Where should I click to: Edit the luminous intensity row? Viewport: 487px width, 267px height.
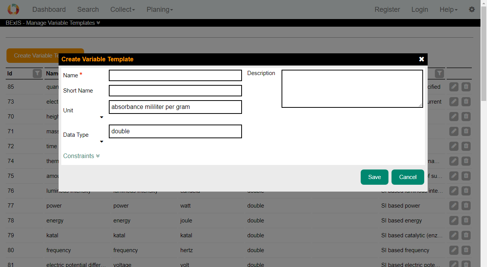454,191
